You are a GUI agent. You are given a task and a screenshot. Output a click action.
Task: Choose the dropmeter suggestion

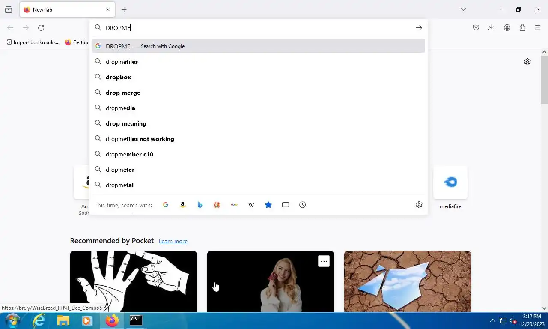point(259,170)
